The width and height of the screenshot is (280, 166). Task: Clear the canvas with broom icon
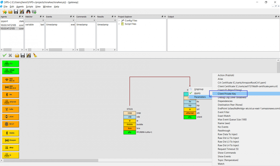click(x=35, y=55)
